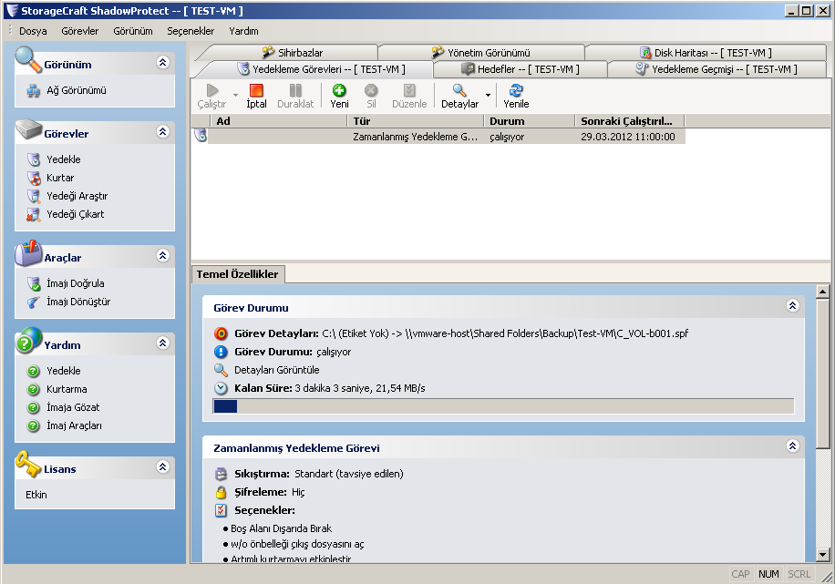Click the Çalıştır (run) toolbar icon
The height and width of the screenshot is (584, 835).
tap(212, 90)
